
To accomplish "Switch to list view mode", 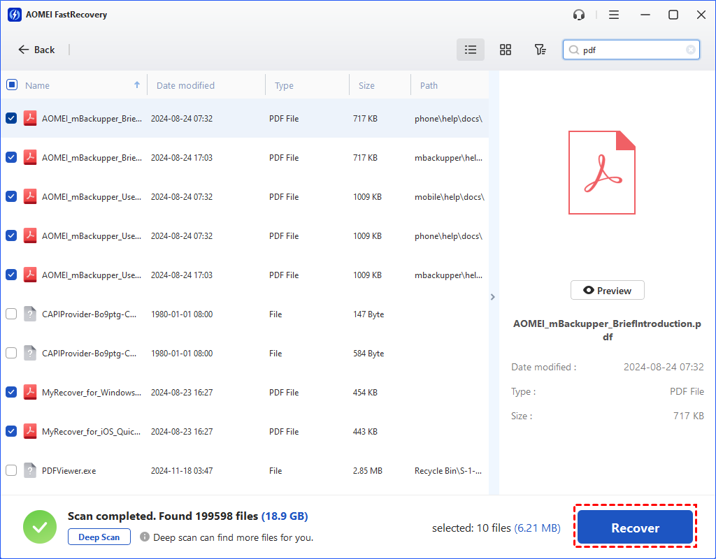I will point(471,50).
